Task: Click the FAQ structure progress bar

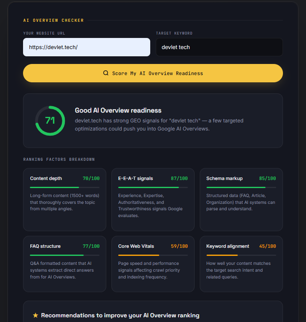Action: pyautogui.click(x=65, y=255)
